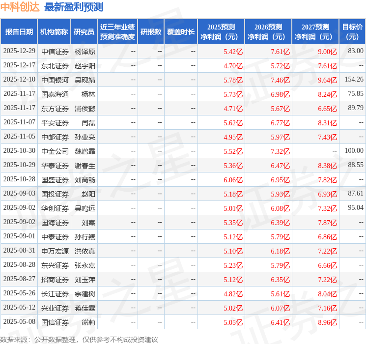Select target price 100.00
The image size is (366, 344).
(354, 151)
